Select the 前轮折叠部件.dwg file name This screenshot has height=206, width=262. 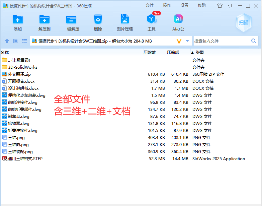click(x=25, y=109)
